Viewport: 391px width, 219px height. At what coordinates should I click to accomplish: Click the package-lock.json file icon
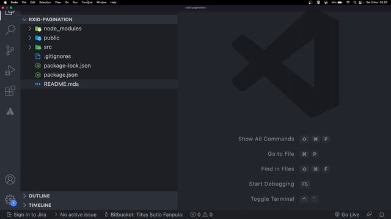click(x=38, y=66)
